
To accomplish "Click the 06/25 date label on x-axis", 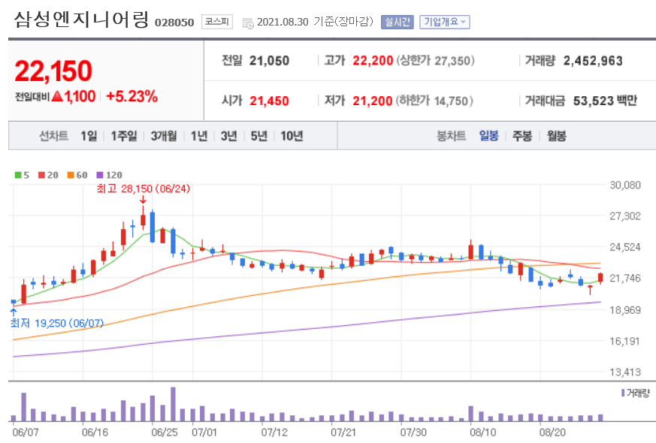I will (165, 432).
